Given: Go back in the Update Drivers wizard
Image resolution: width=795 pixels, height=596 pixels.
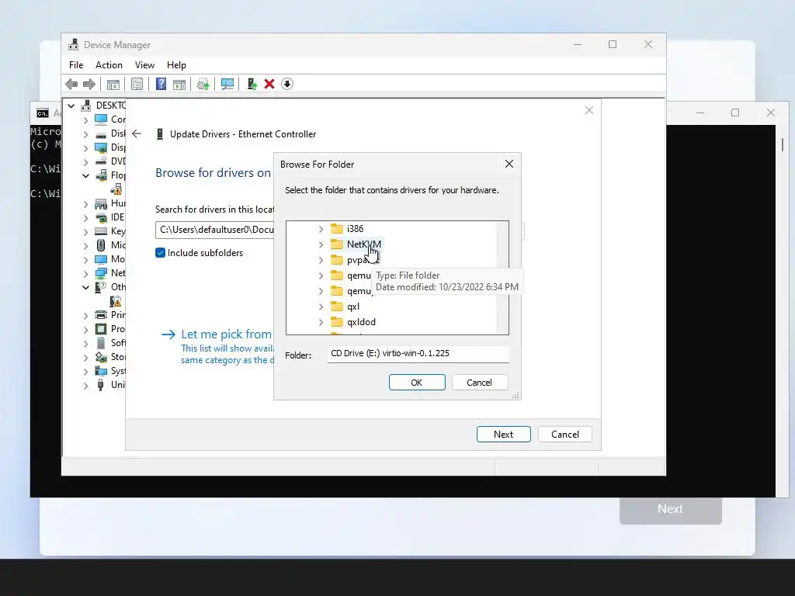Looking at the screenshot, I should tap(137, 133).
